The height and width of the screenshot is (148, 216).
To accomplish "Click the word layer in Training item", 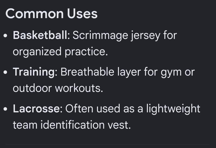I will (129, 73).
